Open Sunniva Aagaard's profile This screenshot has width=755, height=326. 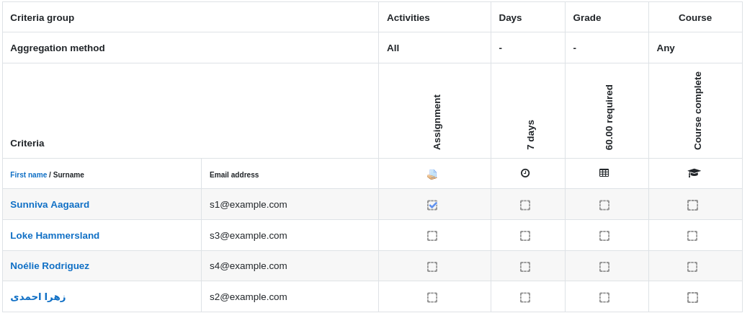(x=50, y=205)
